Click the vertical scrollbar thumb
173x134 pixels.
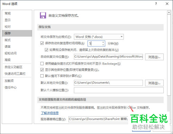click(x=169, y=55)
